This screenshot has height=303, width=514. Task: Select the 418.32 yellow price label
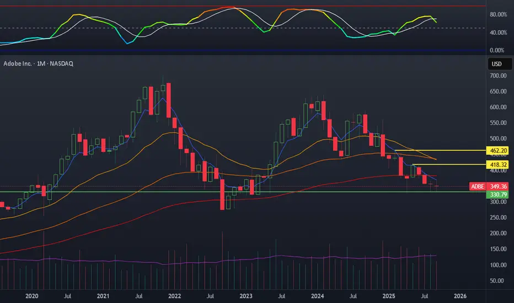point(497,165)
